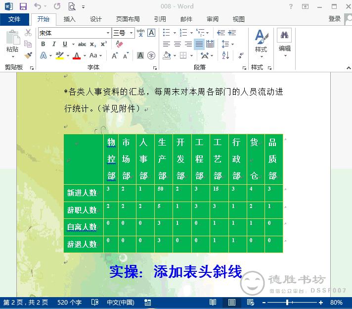
Task: Open print preview from quick access toolbar
Action: tap(72, 6)
